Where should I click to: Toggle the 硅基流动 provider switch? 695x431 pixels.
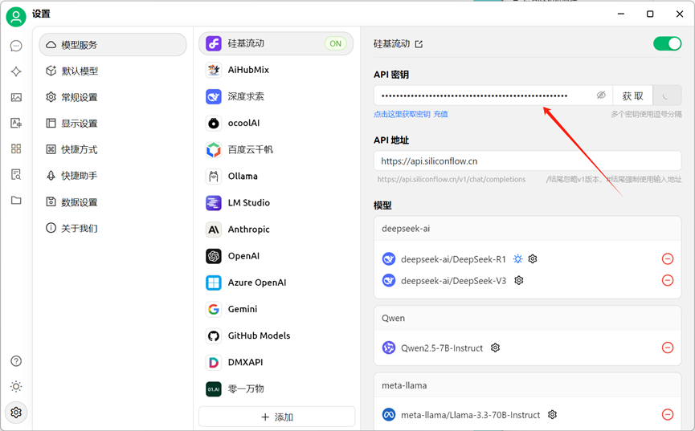667,43
